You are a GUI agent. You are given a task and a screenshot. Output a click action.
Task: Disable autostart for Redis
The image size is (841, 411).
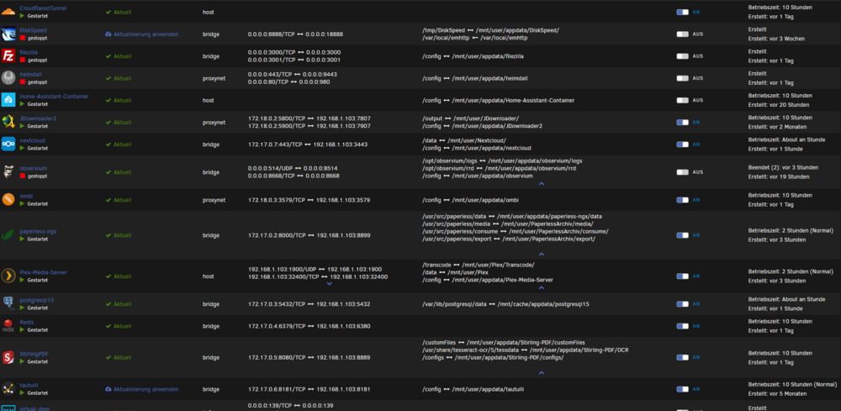point(682,326)
